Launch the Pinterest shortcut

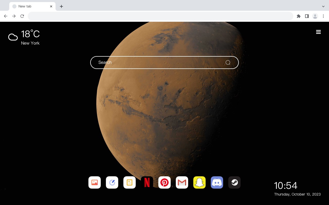coord(164,182)
